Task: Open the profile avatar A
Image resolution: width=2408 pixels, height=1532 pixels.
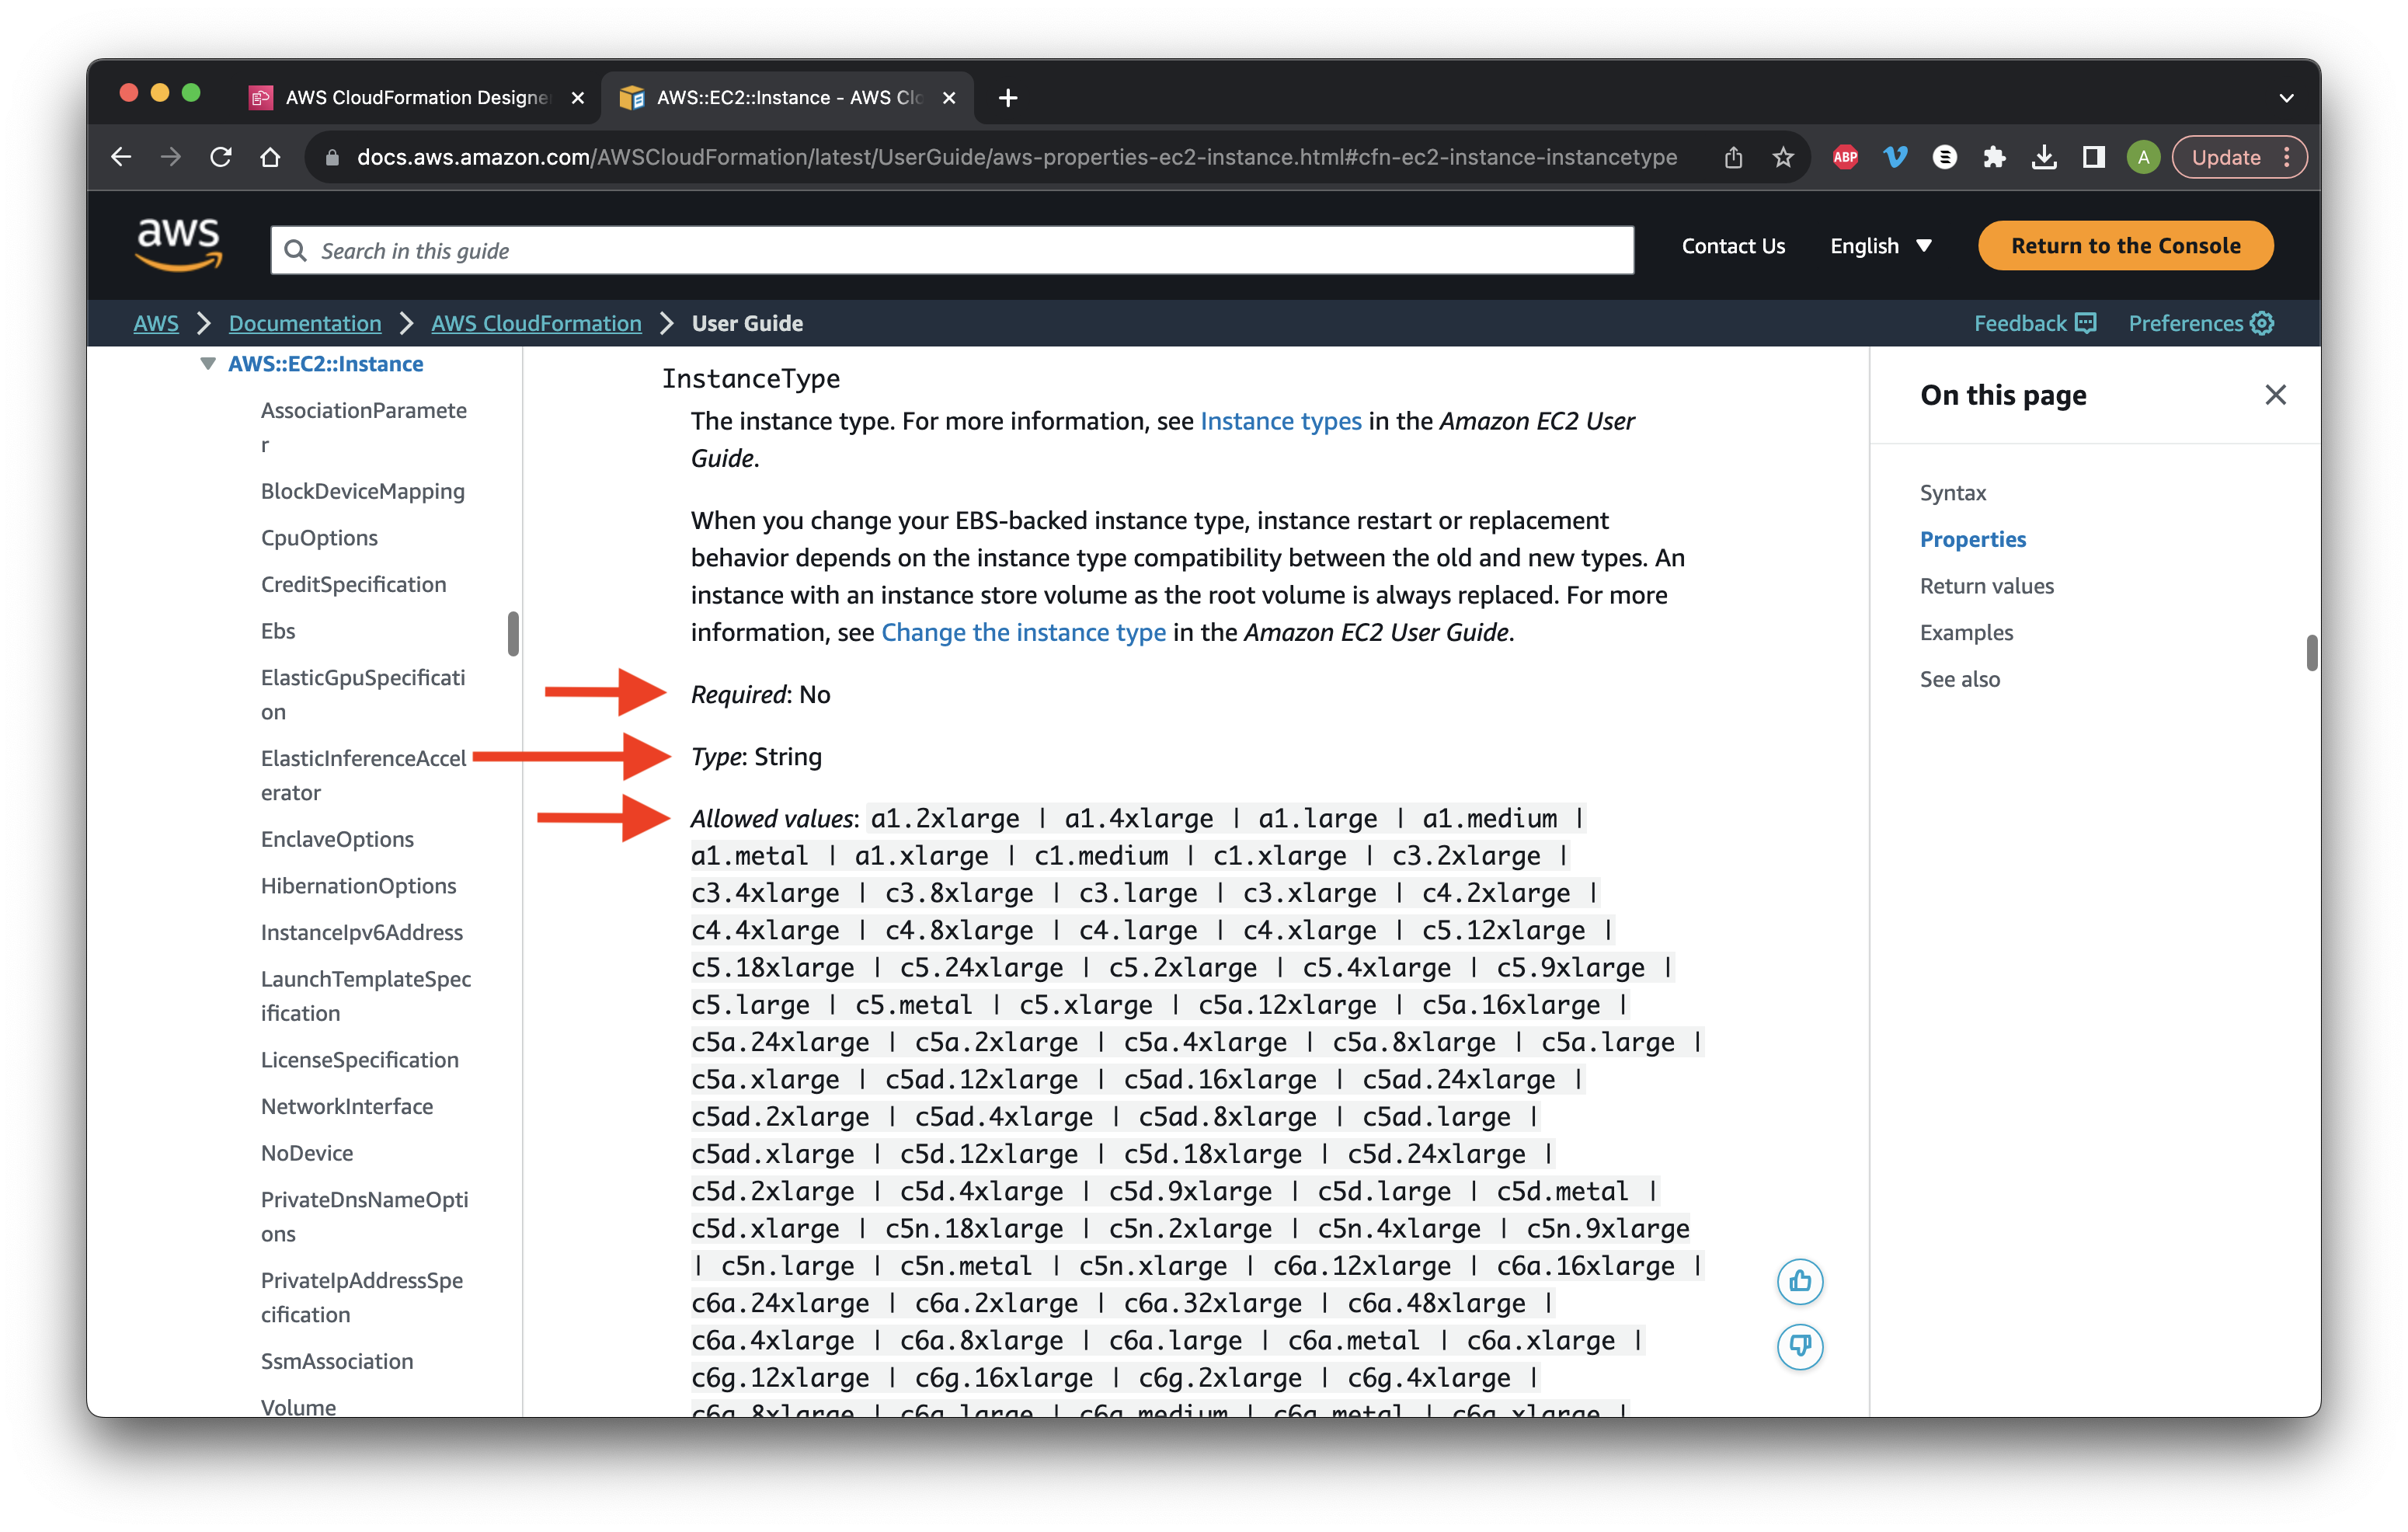Action: [x=2143, y=157]
